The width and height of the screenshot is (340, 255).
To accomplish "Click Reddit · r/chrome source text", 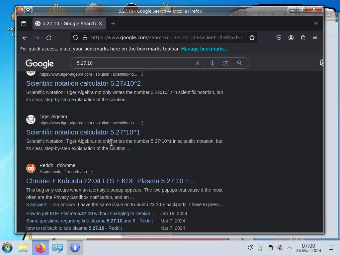I will (57, 165).
